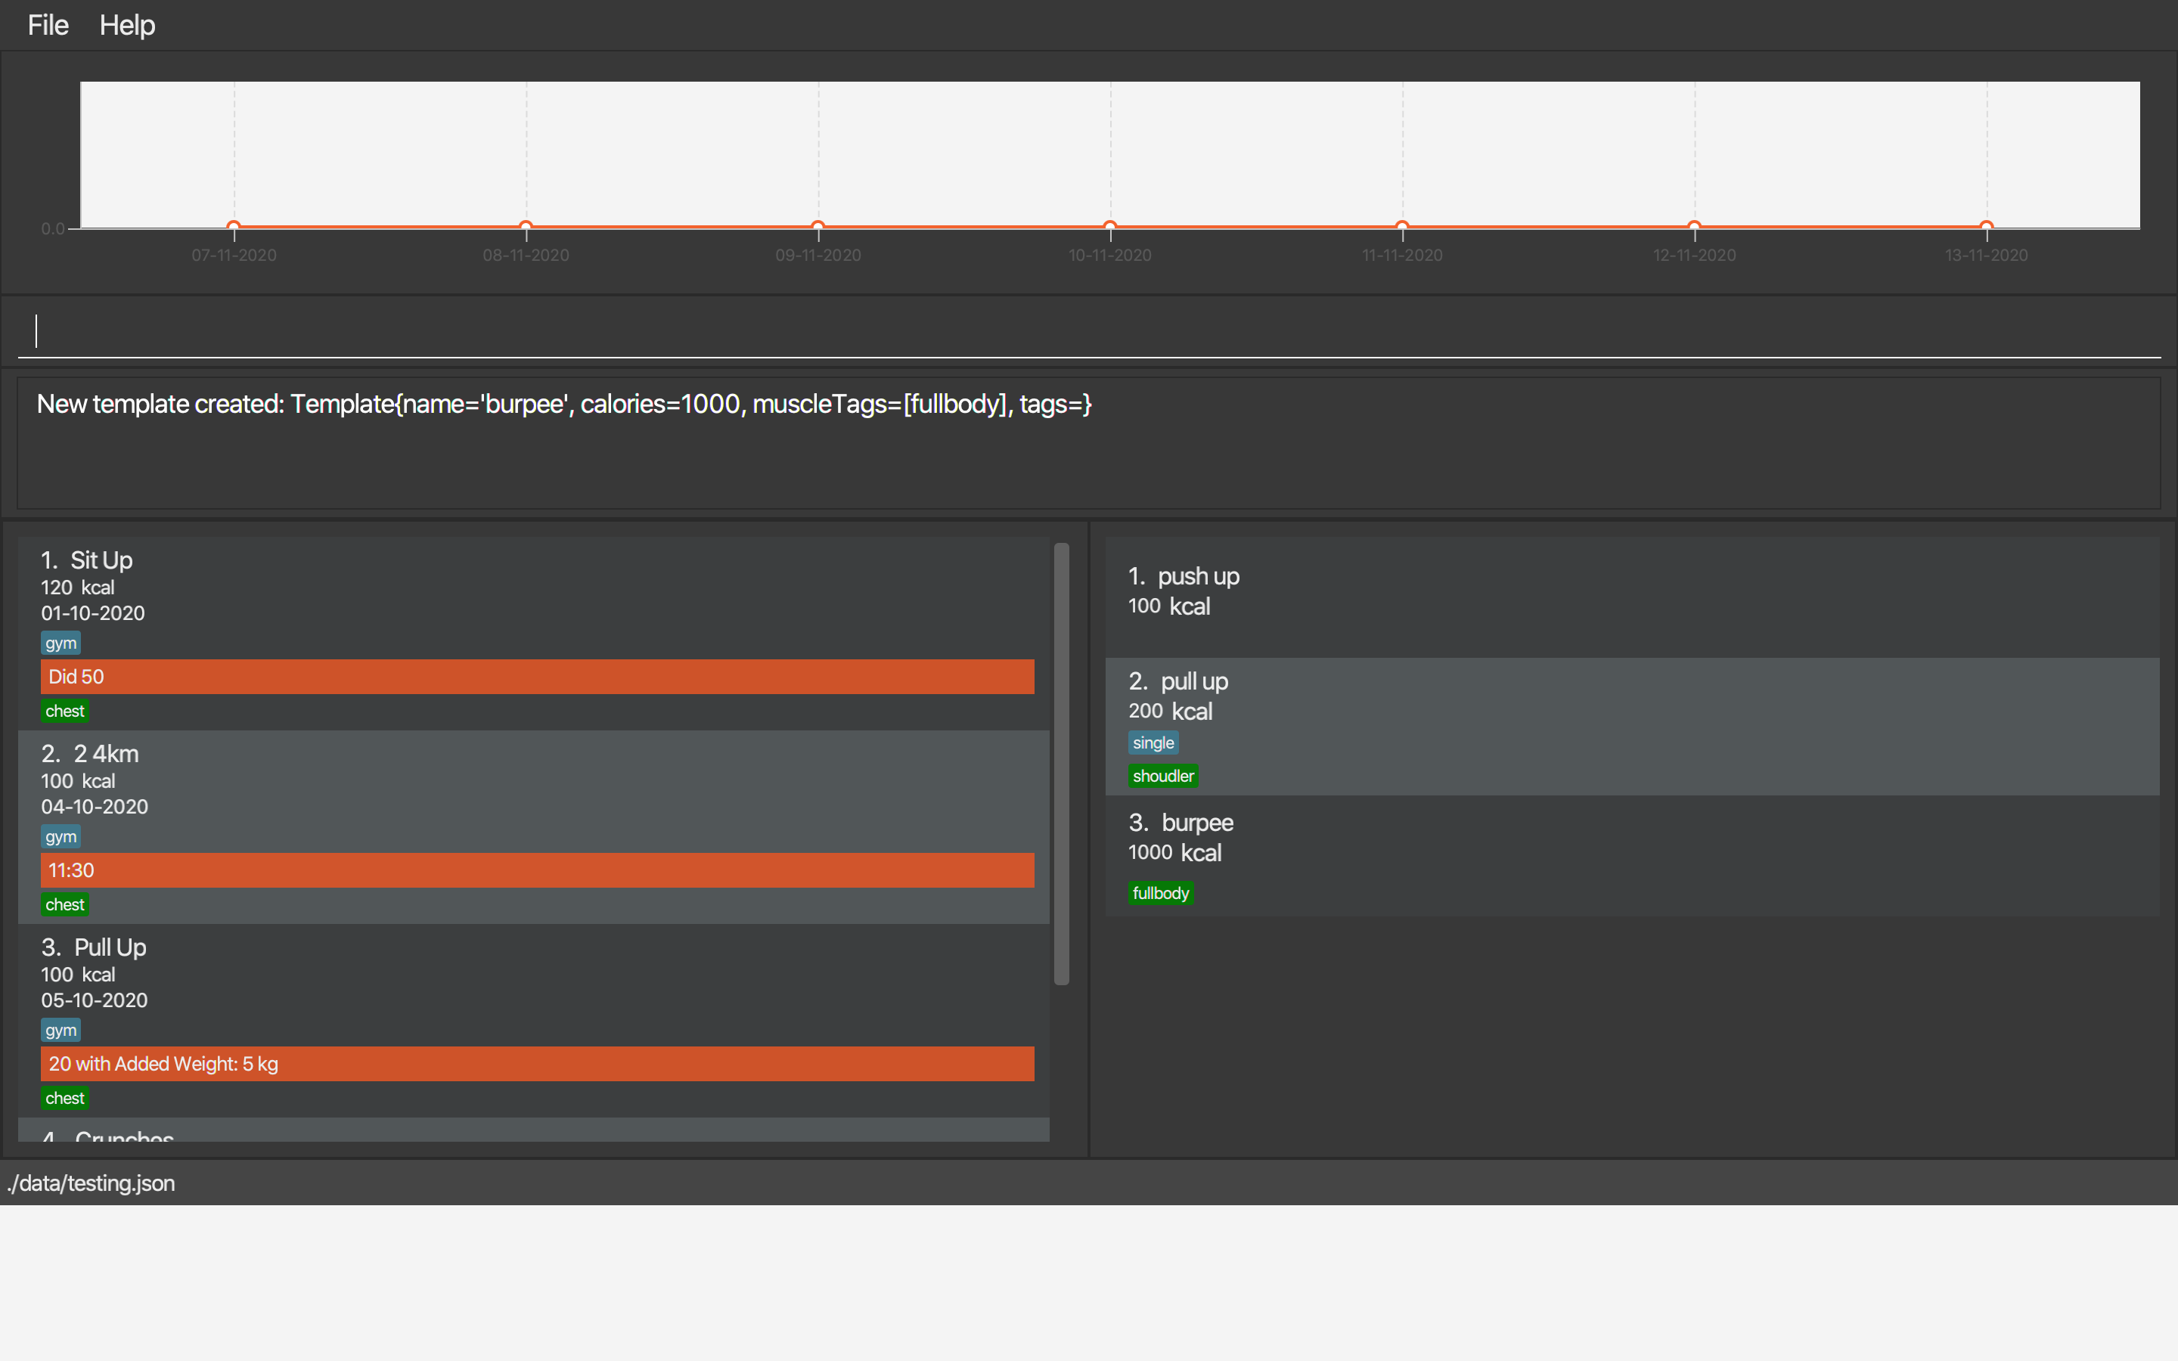Click the 13-11-2020 chart data point

click(1987, 226)
